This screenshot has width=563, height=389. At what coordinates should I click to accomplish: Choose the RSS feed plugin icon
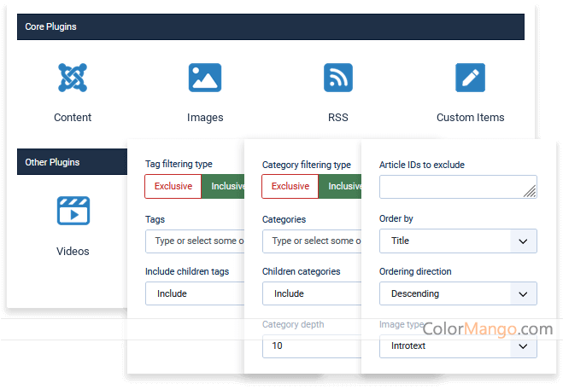337,78
